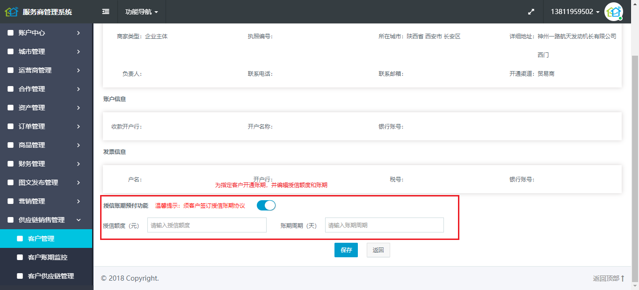Select 客户供应链管理 submenu item

[x=46, y=276]
